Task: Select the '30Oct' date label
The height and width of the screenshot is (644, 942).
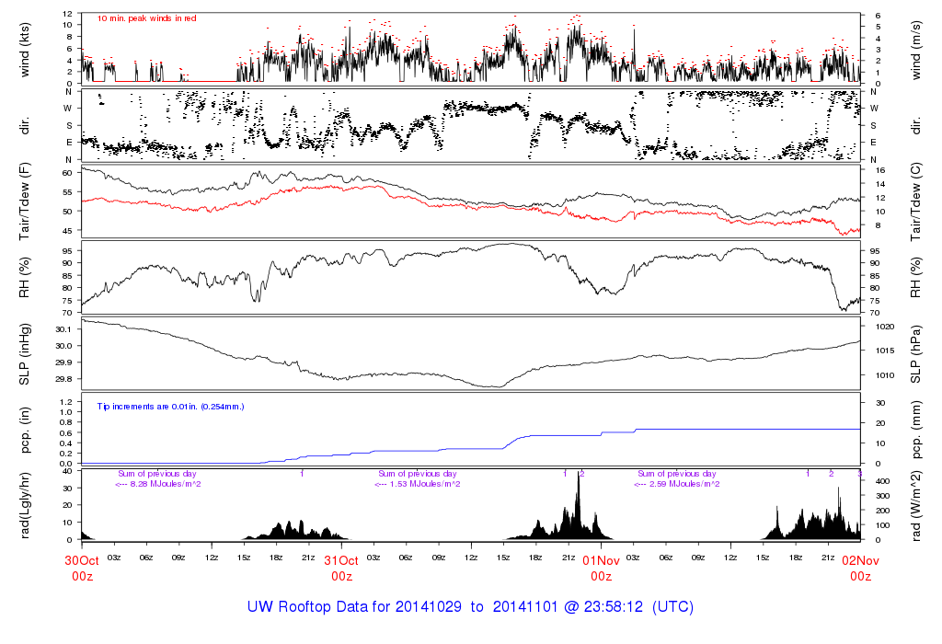Action: coord(82,560)
